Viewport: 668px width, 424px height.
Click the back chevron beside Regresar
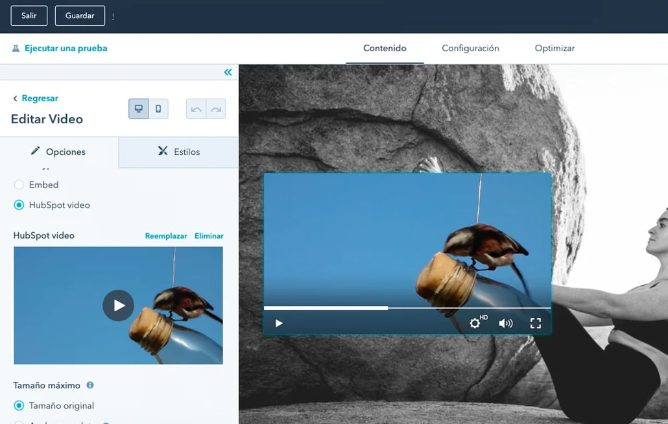pyautogui.click(x=16, y=99)
